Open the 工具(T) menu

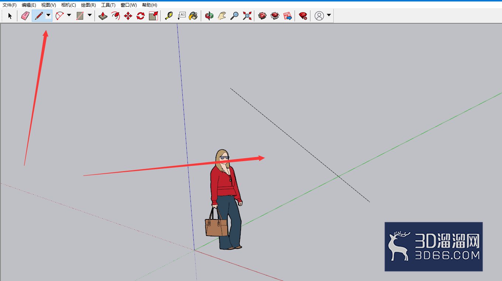tap(108, 5)
